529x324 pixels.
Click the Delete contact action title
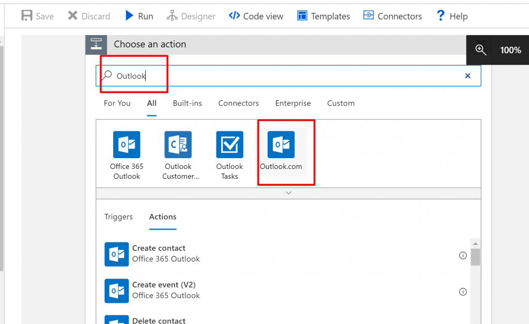[x=159, y=320]
